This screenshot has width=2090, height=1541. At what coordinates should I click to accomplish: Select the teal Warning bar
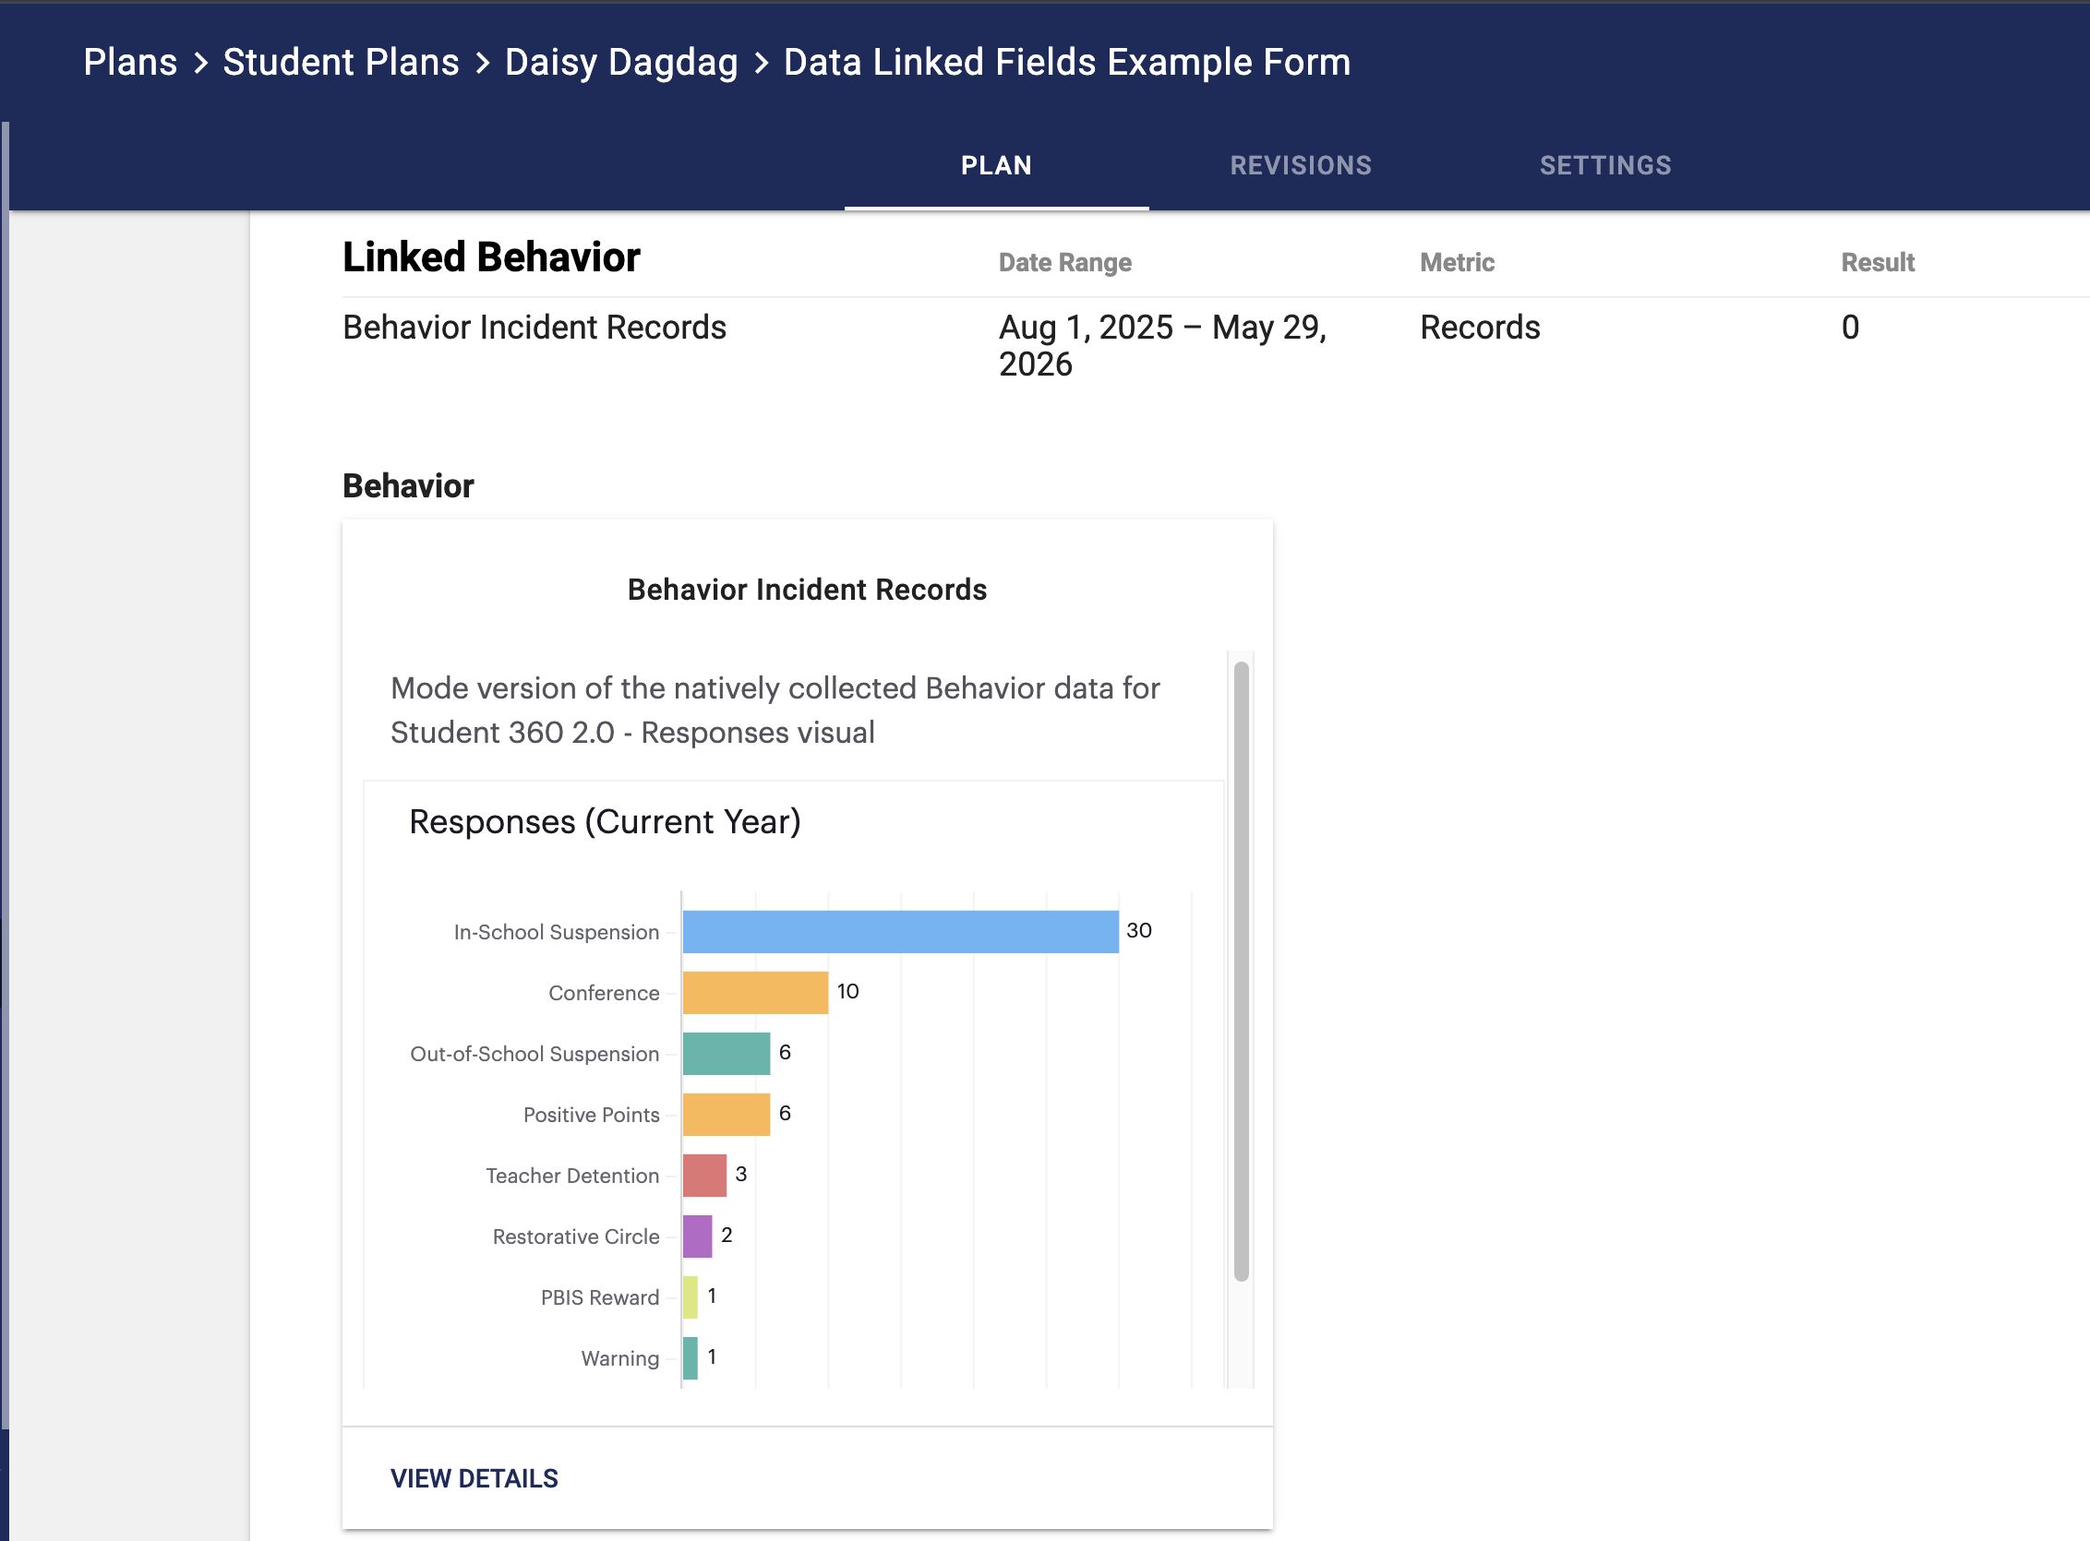tap(690, 1358)
